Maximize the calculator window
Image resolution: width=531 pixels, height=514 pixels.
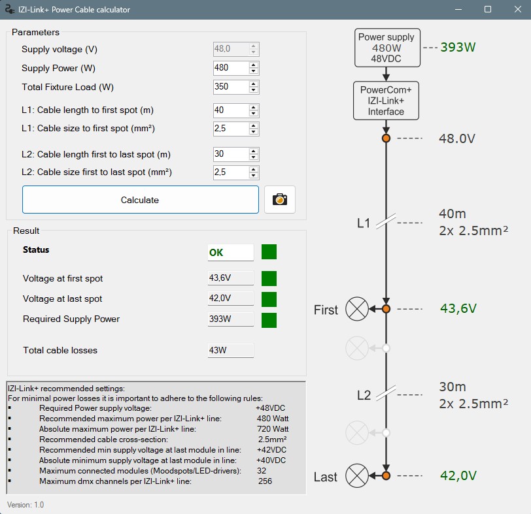487,10
